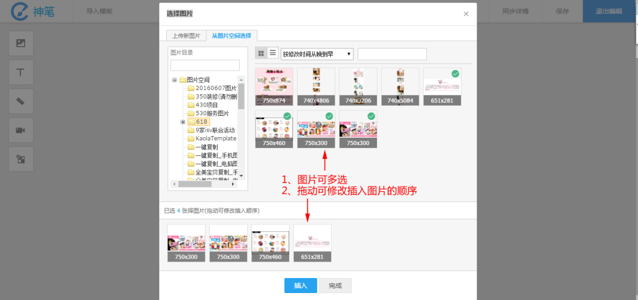Open the 9家isv联合活动 folder
Screen dimensions: 638x300
pyautogui.click(x=215, y=130)
